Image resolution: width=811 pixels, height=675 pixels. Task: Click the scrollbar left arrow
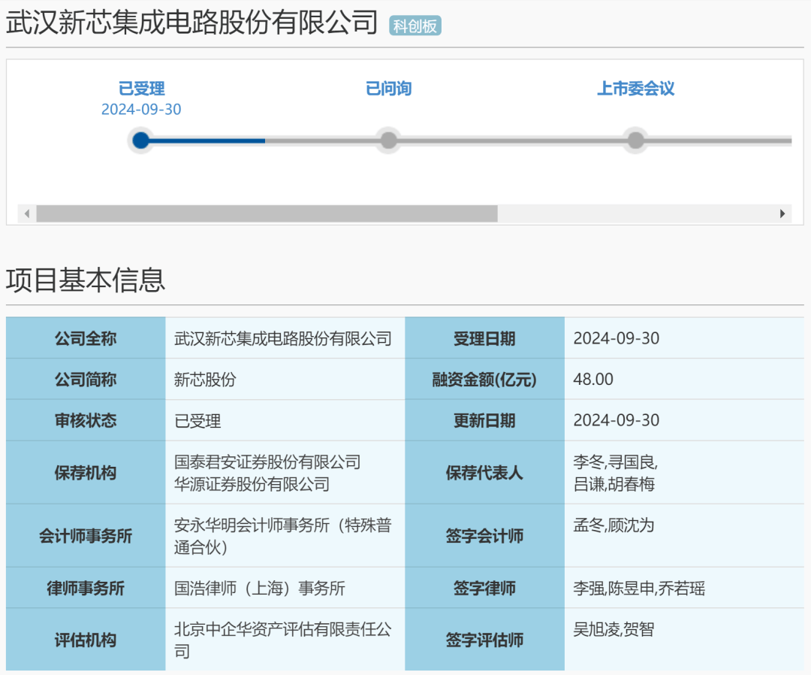click(x=27, y=213)
